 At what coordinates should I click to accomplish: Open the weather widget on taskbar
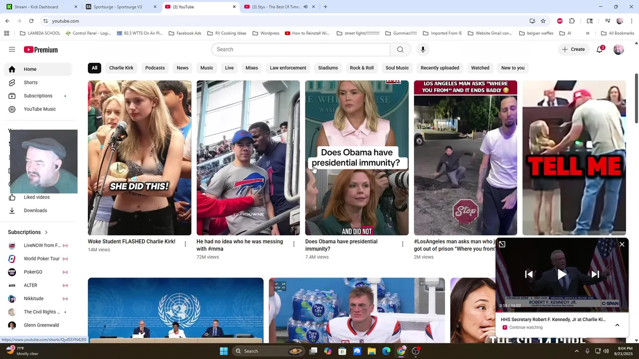[x=22, y=351]
